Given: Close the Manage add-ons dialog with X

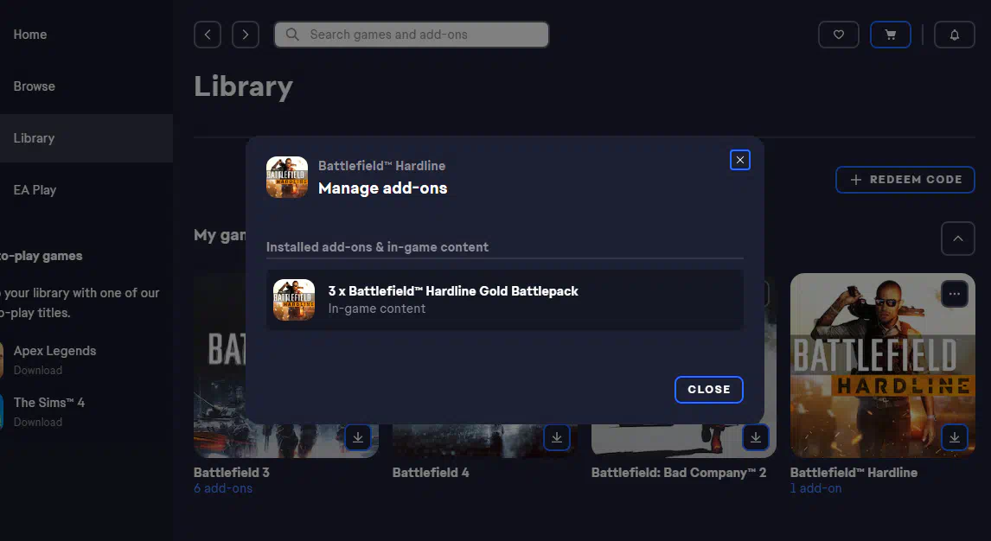Looking at the screenshot, I should coord(739,160).
